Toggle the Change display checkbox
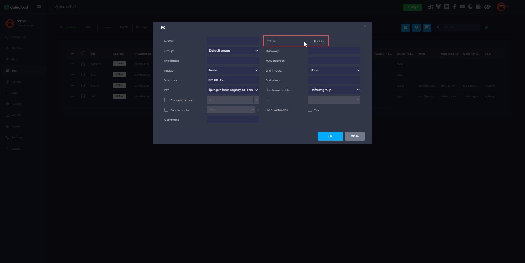525x263 pixels. click(x=167, y=100)
